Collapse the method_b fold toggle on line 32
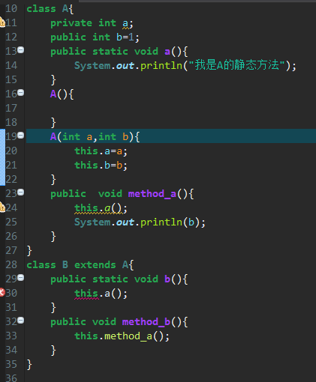The width and height of the screenshot is (316, 382). tap(21, 321)
